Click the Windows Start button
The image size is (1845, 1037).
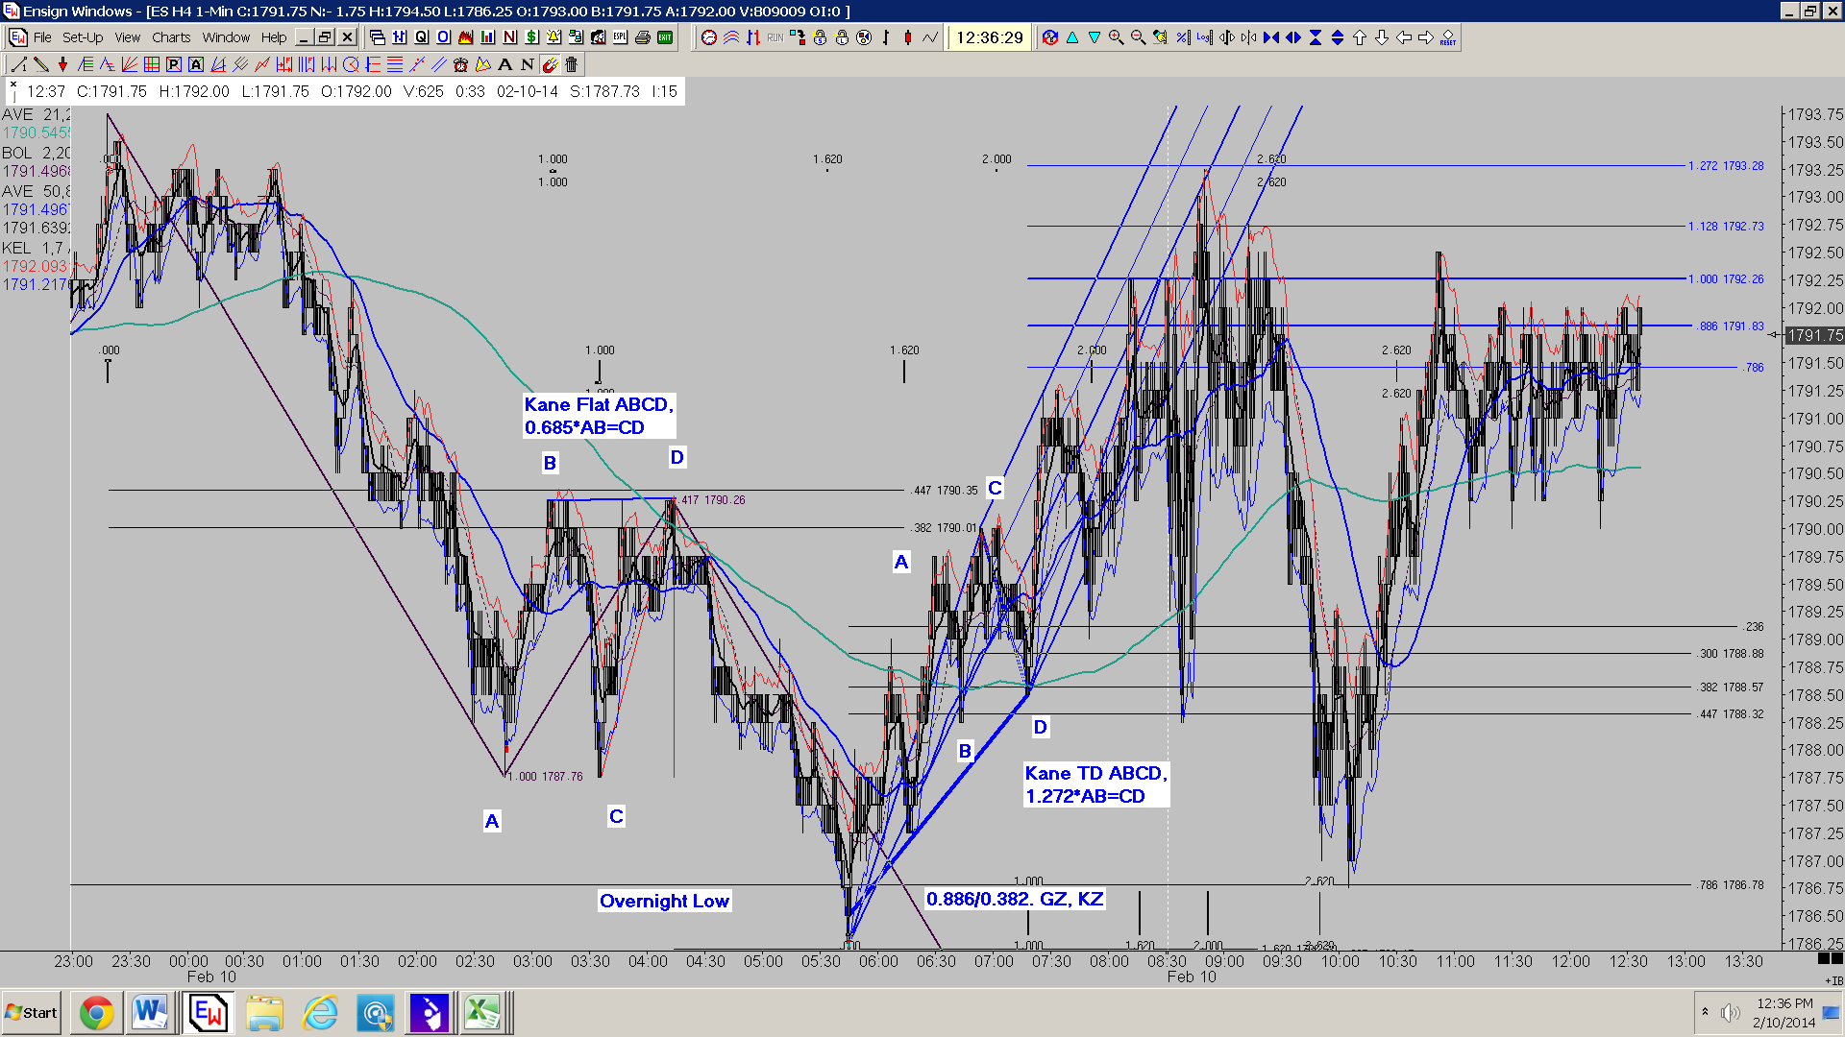pyautogui.click(x=32, y=1013)
